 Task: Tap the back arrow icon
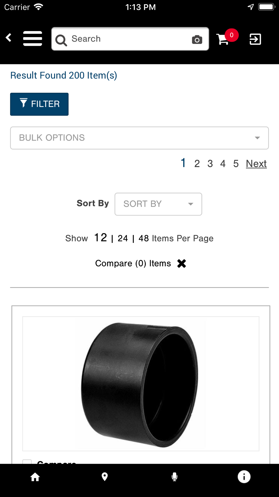(9, 38)
